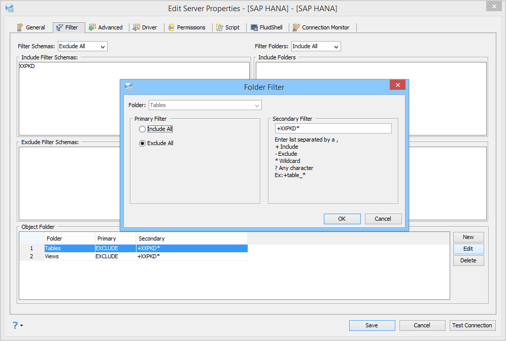The height and width of the screenshot is (341, 506).
Task: Switch to the Connection Monitor tab
Action: pyautogui.click(x=321, y=27)
